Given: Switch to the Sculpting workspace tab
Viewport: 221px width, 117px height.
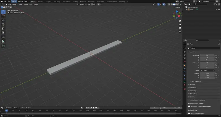Looking at the screenshot, I should tap(48, 1).
